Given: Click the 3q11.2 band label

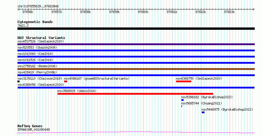Looking at the screenshot, I should pyautogui.click(x=23, y=25).
